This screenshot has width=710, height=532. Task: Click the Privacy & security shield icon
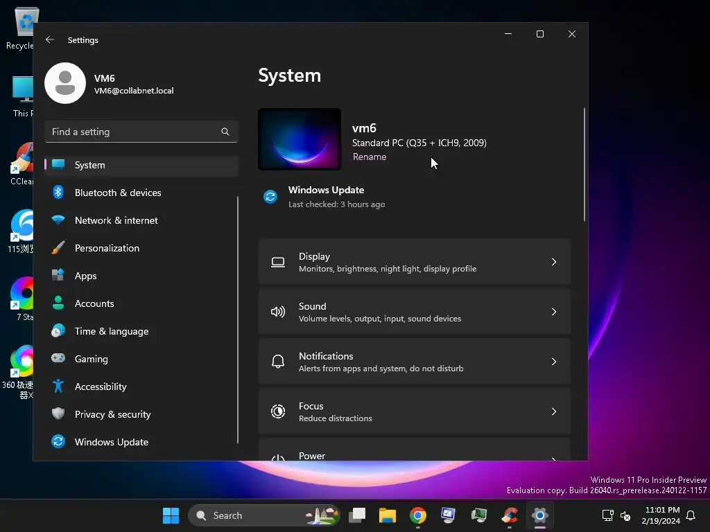tap(58, 414)
